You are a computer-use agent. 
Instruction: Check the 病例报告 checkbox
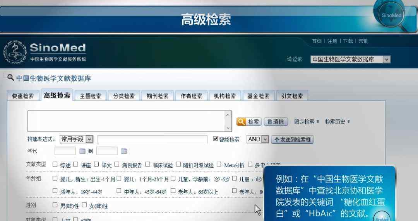tap(117, 164)
